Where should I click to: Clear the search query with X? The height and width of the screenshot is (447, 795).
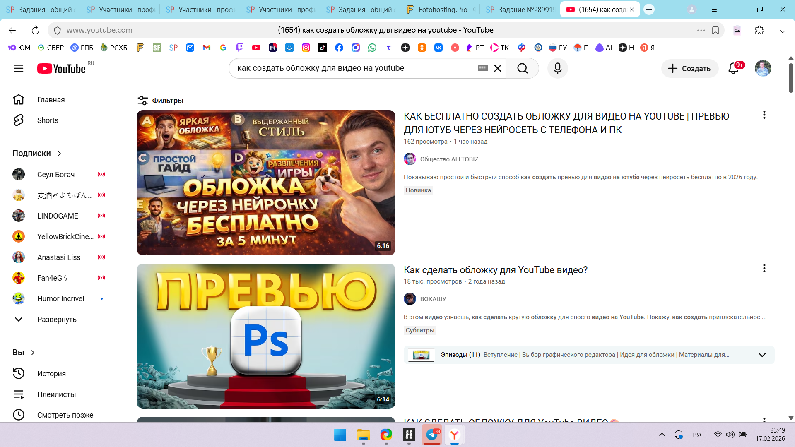click(498, 68)
